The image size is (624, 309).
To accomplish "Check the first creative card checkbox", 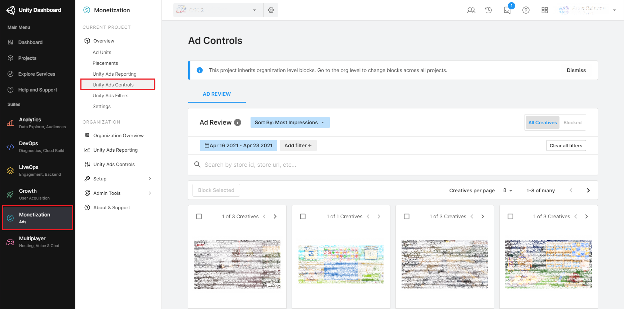I will click(x=199, y=216).
